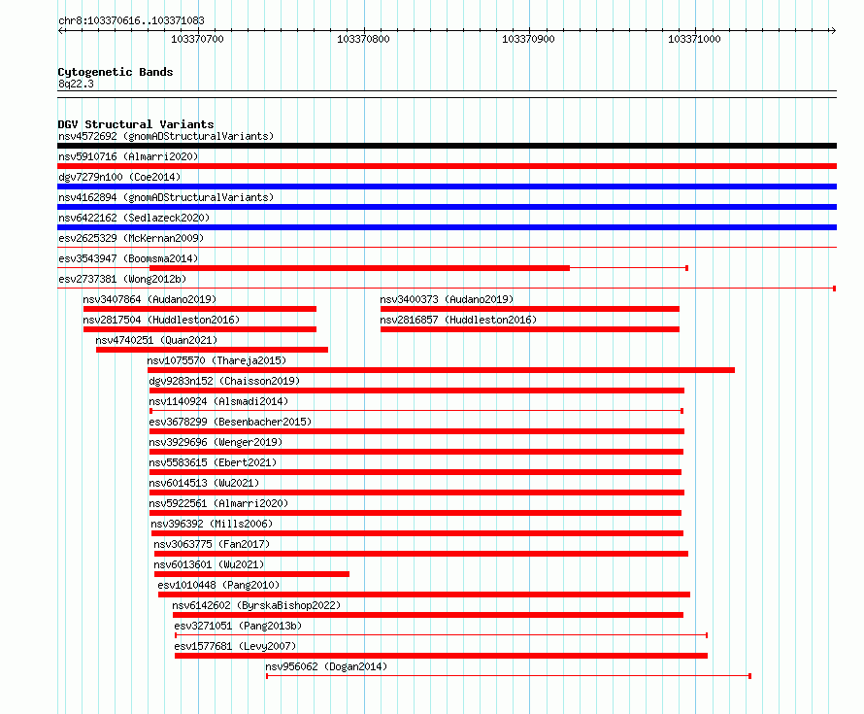
Task: Click the ruler's right arrow end
Action: (833, 31)
